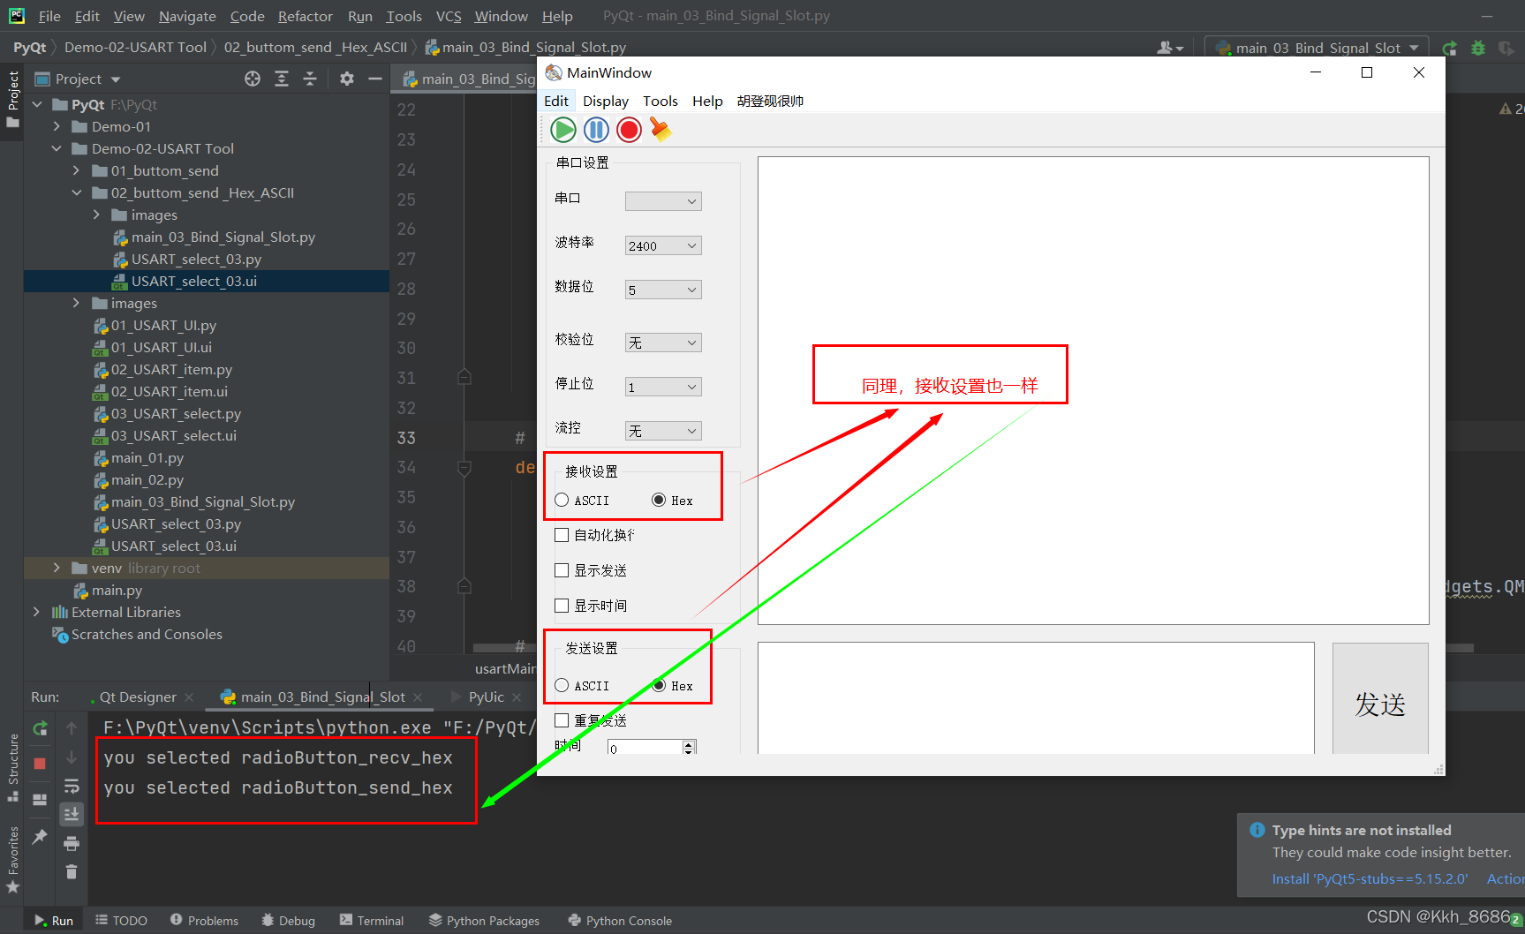The width and height of the screenshot is (1525, 934).
Task: Rerun the program with green rerun icon
Action: 40,728
